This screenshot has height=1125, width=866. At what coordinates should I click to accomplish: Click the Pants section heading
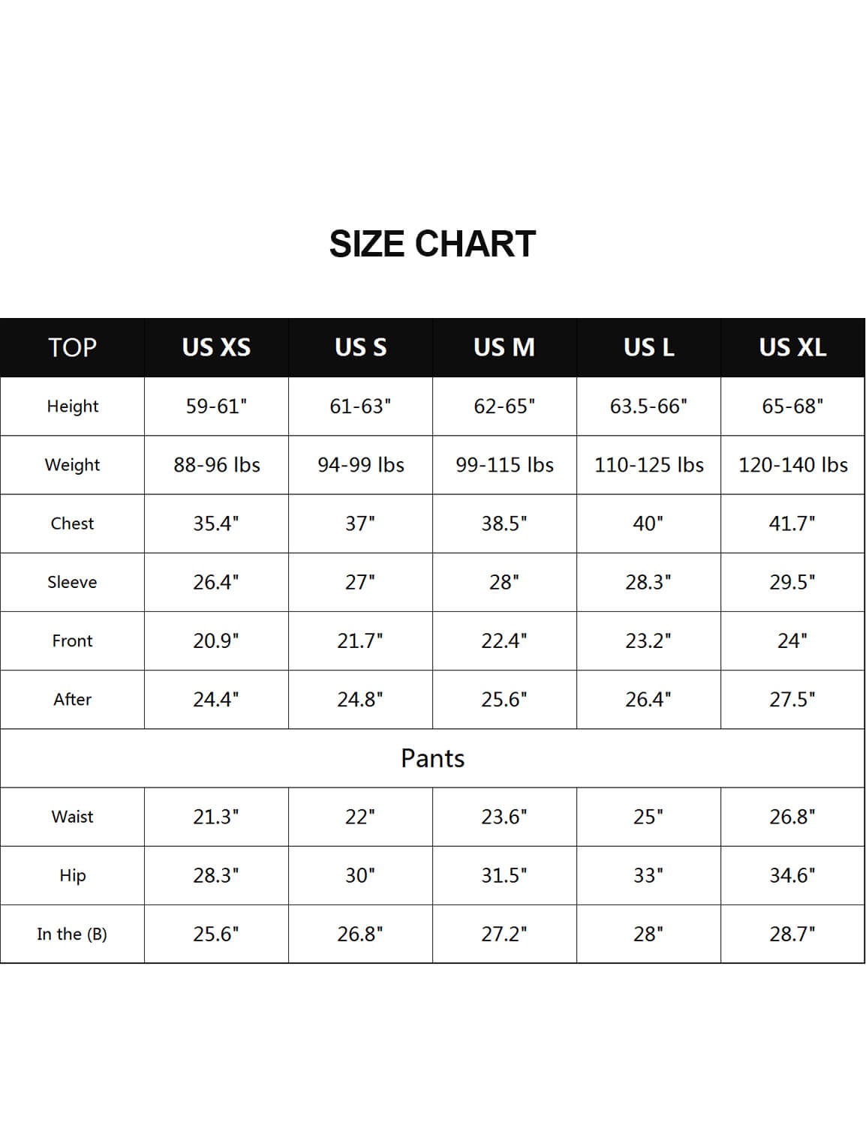click(432, 758)
